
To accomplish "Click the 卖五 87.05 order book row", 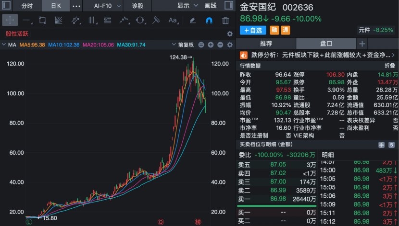I will point(277,165).
